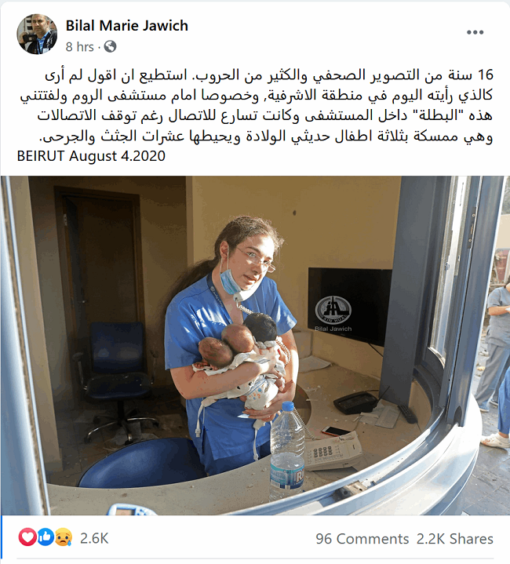This screenshot has height=564, width=510.
Task: Open the 96 Comments link
Action: click(x=362, y=539)
